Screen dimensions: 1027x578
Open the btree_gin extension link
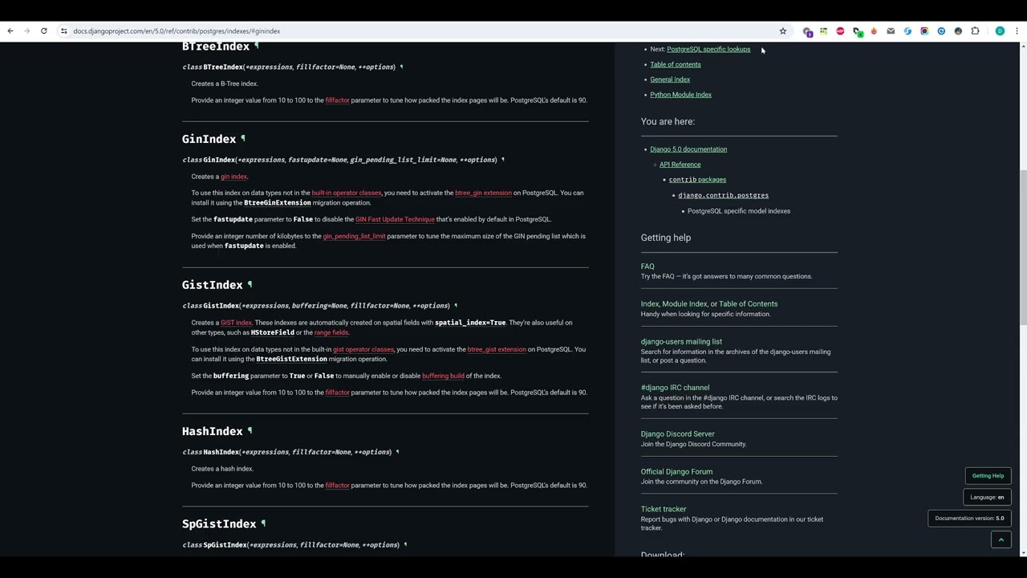483,193
